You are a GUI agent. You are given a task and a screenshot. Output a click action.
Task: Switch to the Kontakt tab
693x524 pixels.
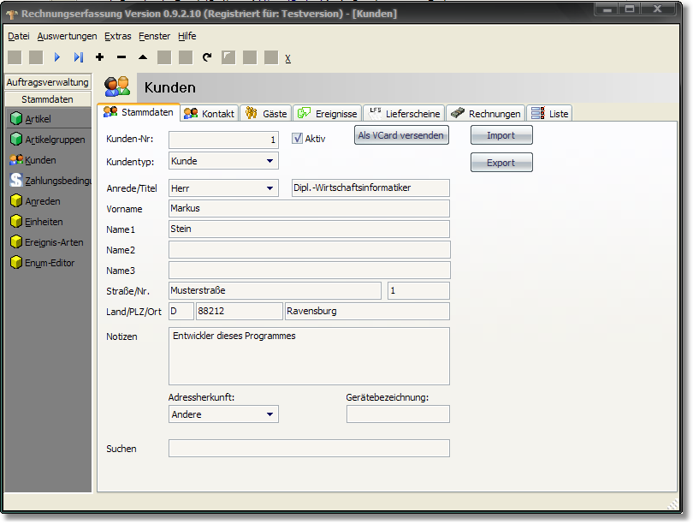tap(210, 114)
